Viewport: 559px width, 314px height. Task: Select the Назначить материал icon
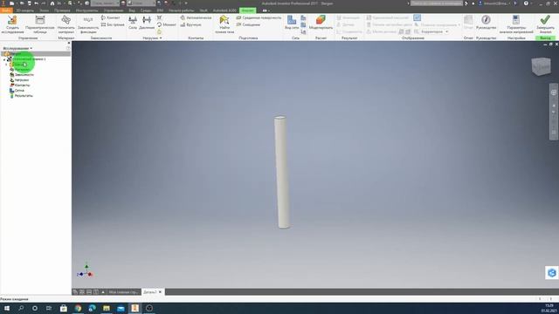tap(66, 21)
